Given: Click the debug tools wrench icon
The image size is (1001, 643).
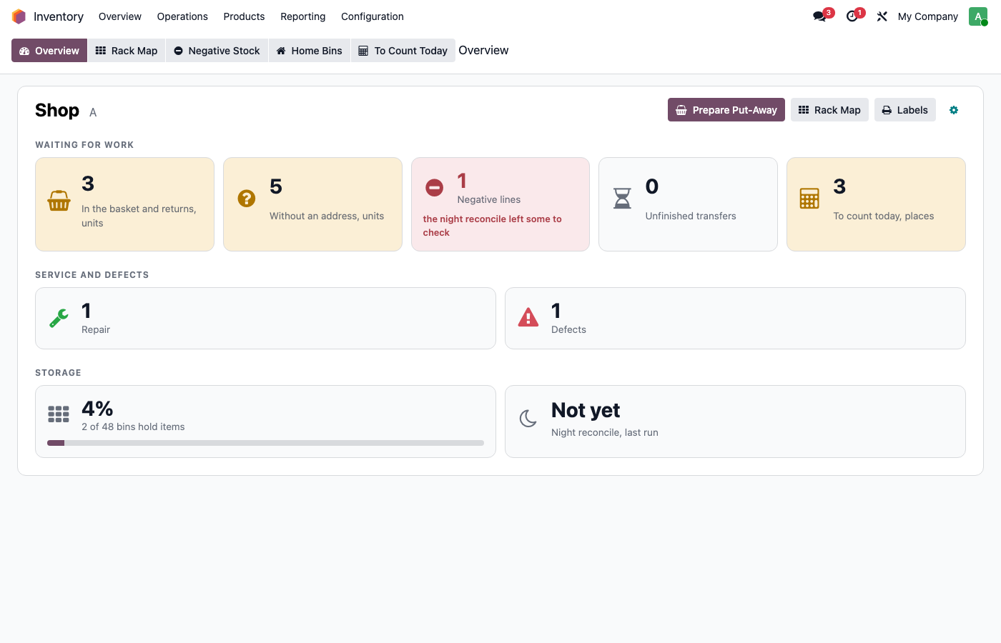Looking at the screenshot, I should 882,16.
